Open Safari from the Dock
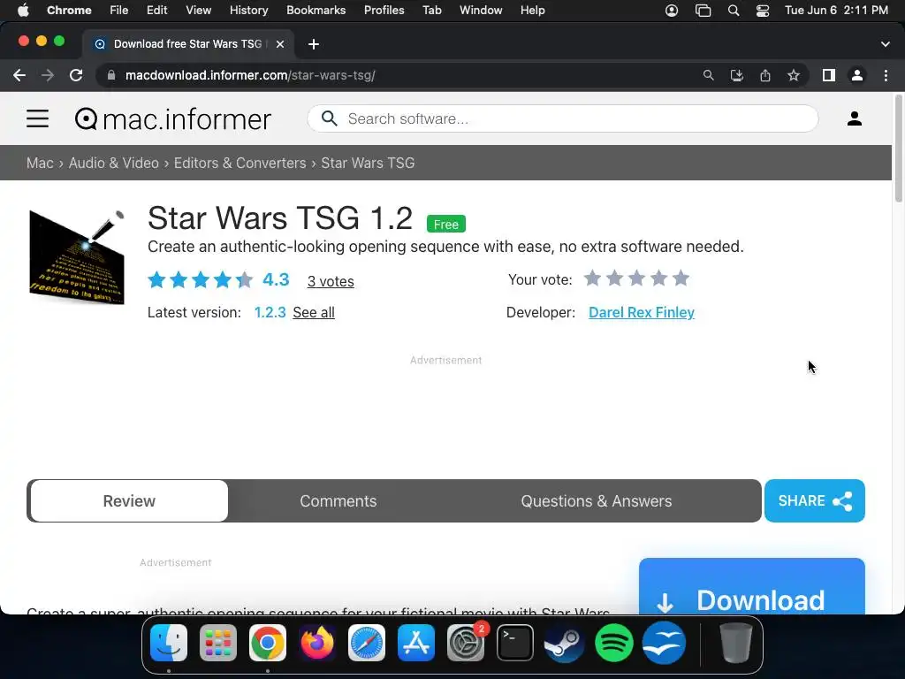This screenshot has height=679, width=905. point(367,643)
